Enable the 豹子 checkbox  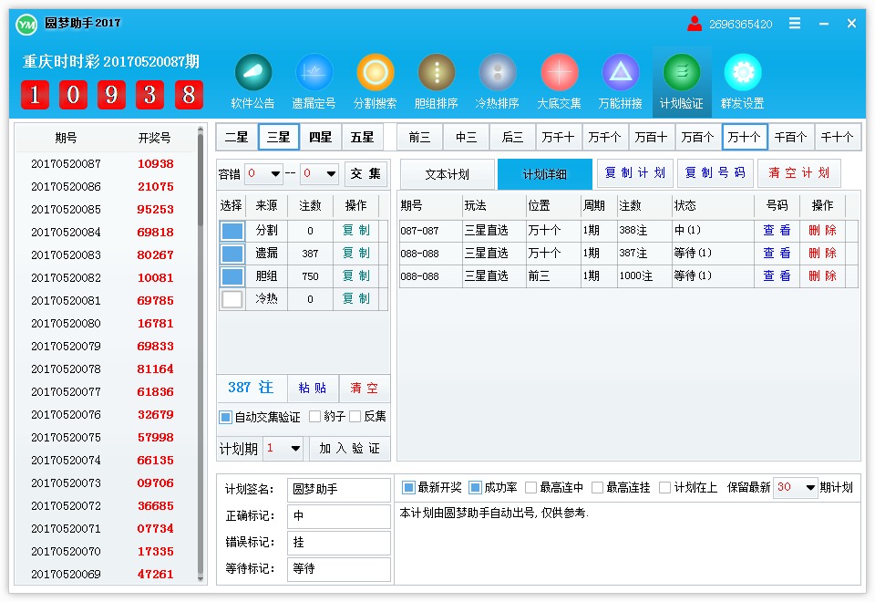pos(314,417)
